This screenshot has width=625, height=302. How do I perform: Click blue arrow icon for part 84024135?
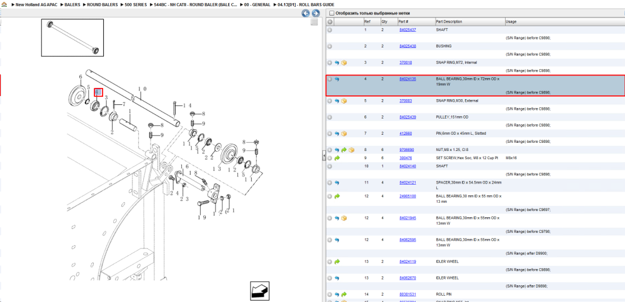337,79
